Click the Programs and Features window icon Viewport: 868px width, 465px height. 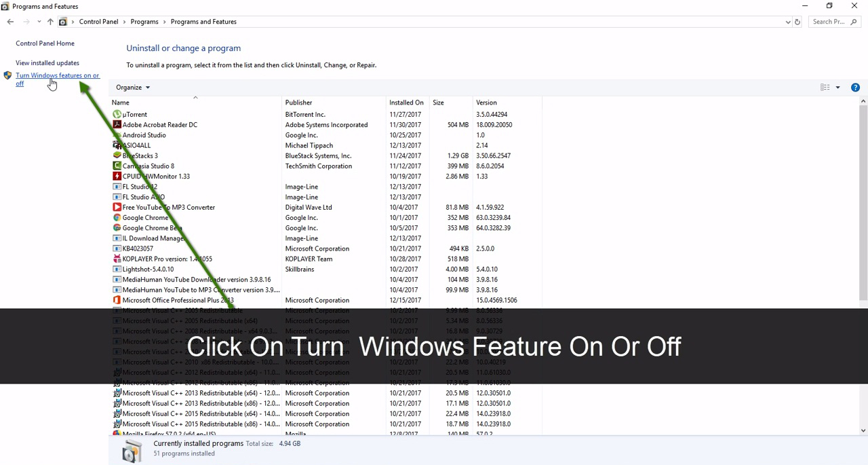[5, 6]
